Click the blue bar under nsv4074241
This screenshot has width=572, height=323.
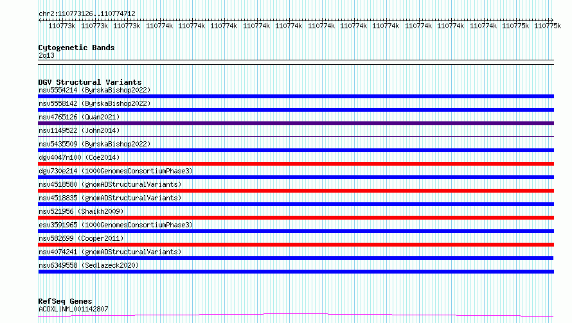pyautogui.click(x=296, y=258)
